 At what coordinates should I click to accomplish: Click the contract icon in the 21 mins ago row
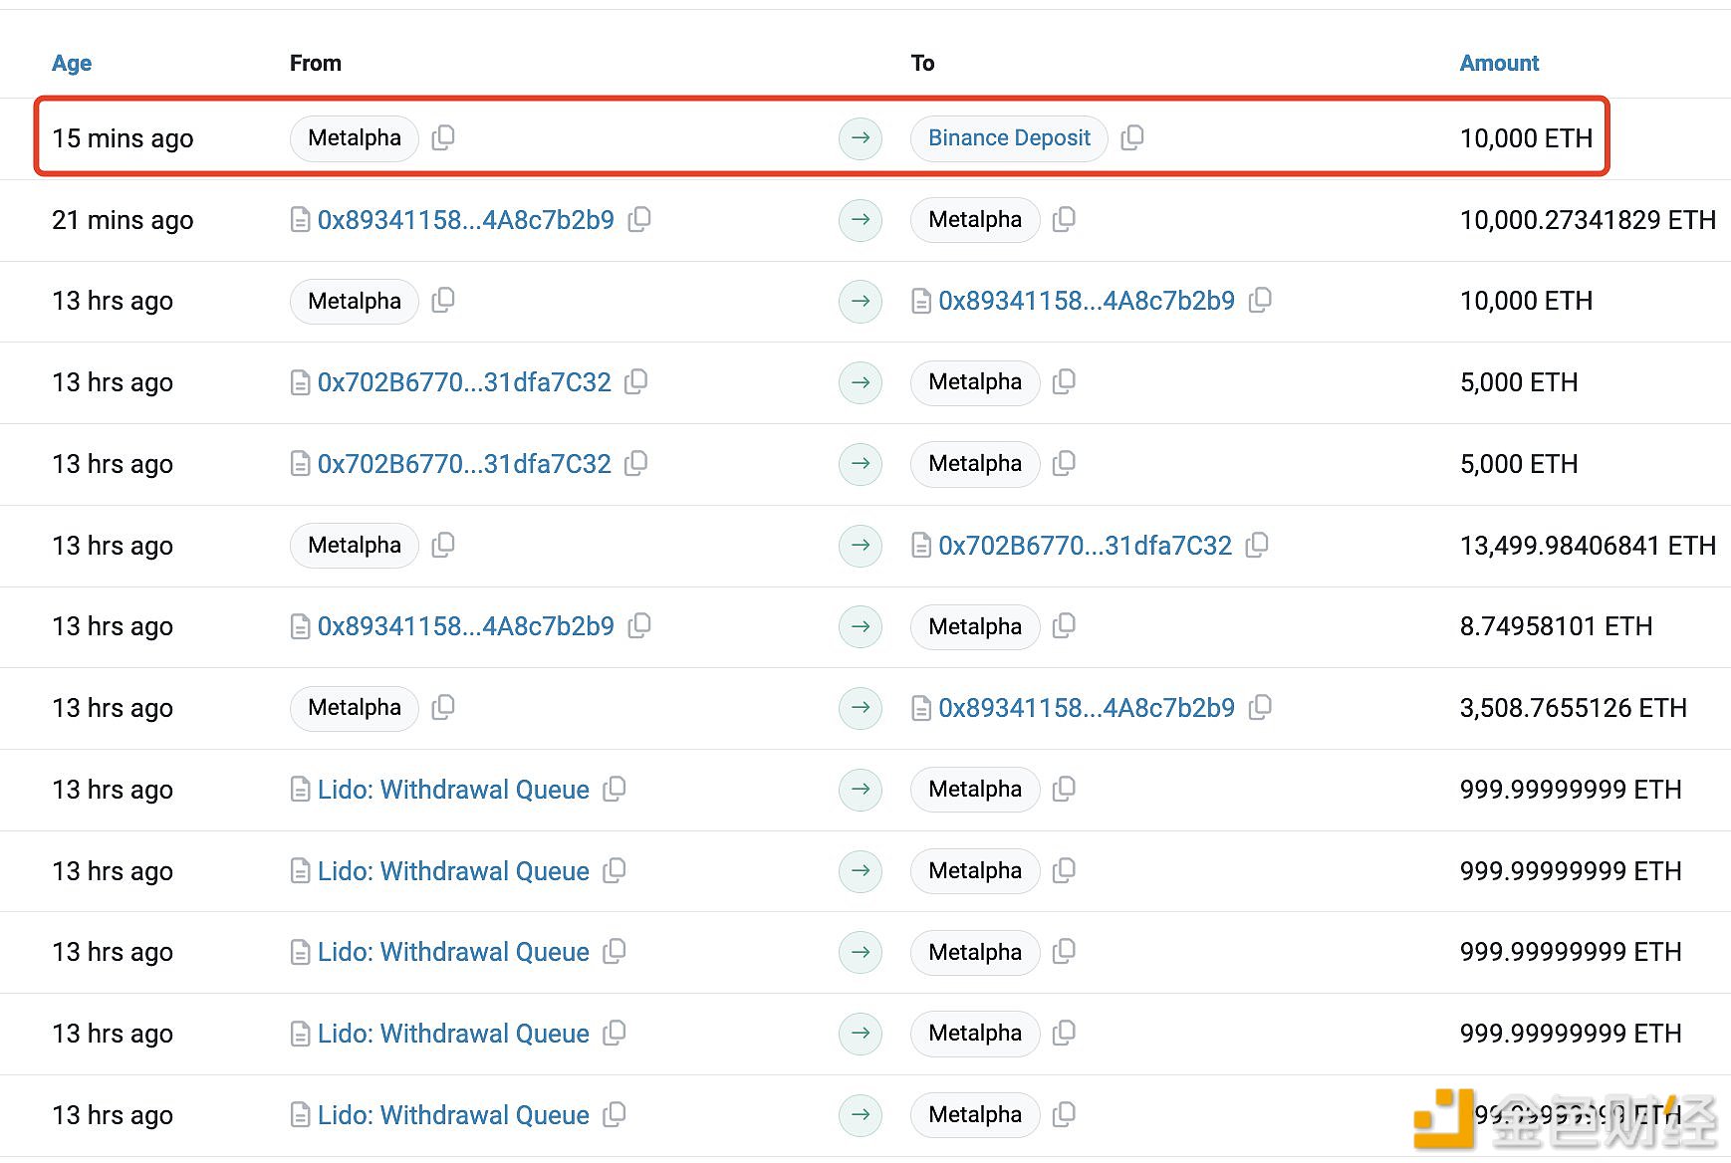coord(300,219)
